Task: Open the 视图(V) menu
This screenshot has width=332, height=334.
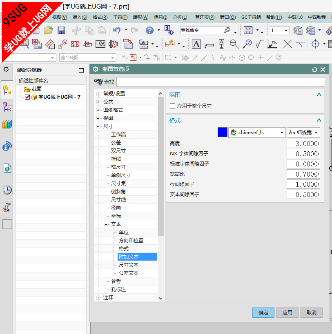Action: (60, 17)
